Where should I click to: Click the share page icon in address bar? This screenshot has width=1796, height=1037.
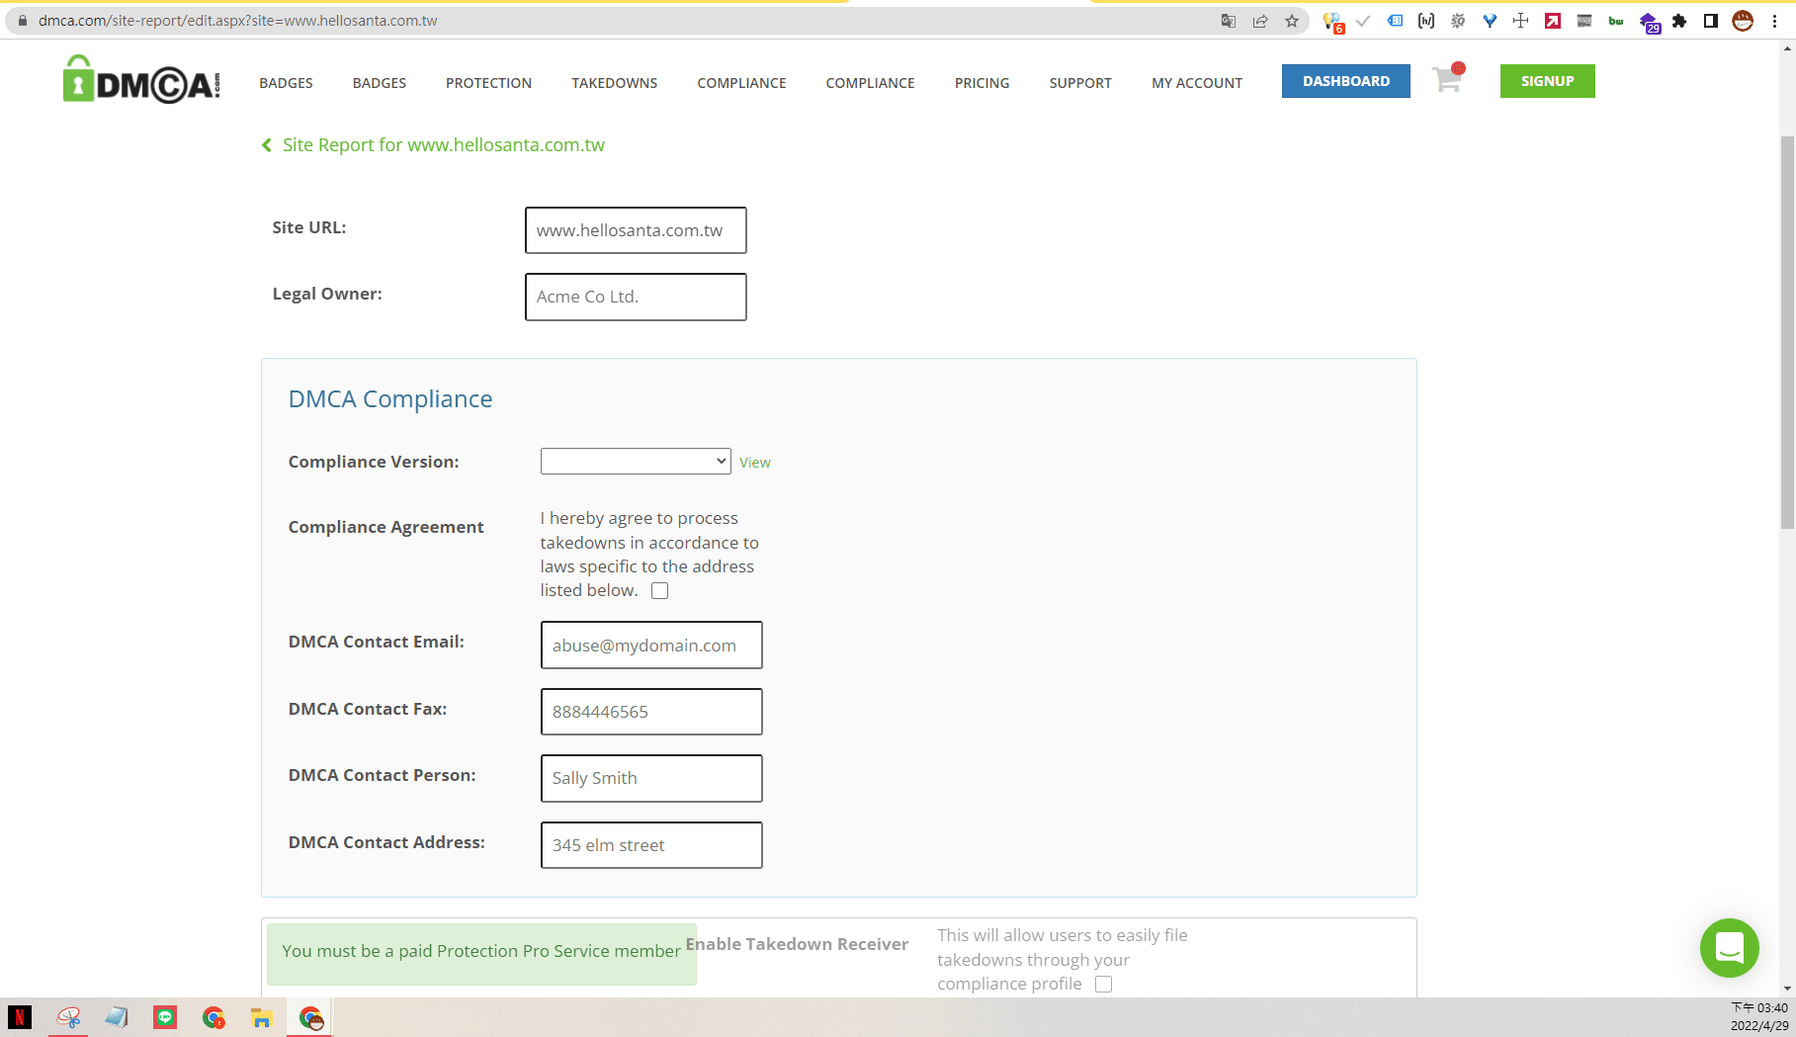(1260, 21)
